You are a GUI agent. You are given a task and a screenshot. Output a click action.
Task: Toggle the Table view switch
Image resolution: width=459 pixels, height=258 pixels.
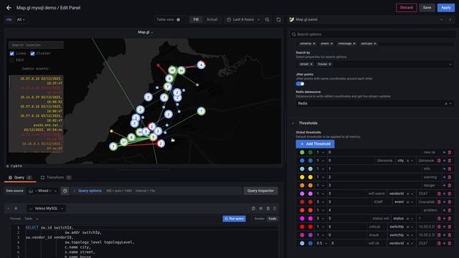[x=178, y=19]
